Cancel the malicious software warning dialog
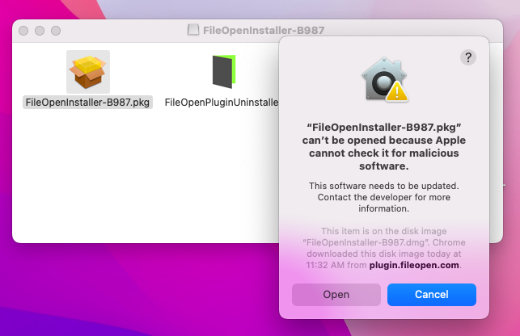Image resolution: width=520 pixels, height=336 pixels. click(x=432, y=294)
